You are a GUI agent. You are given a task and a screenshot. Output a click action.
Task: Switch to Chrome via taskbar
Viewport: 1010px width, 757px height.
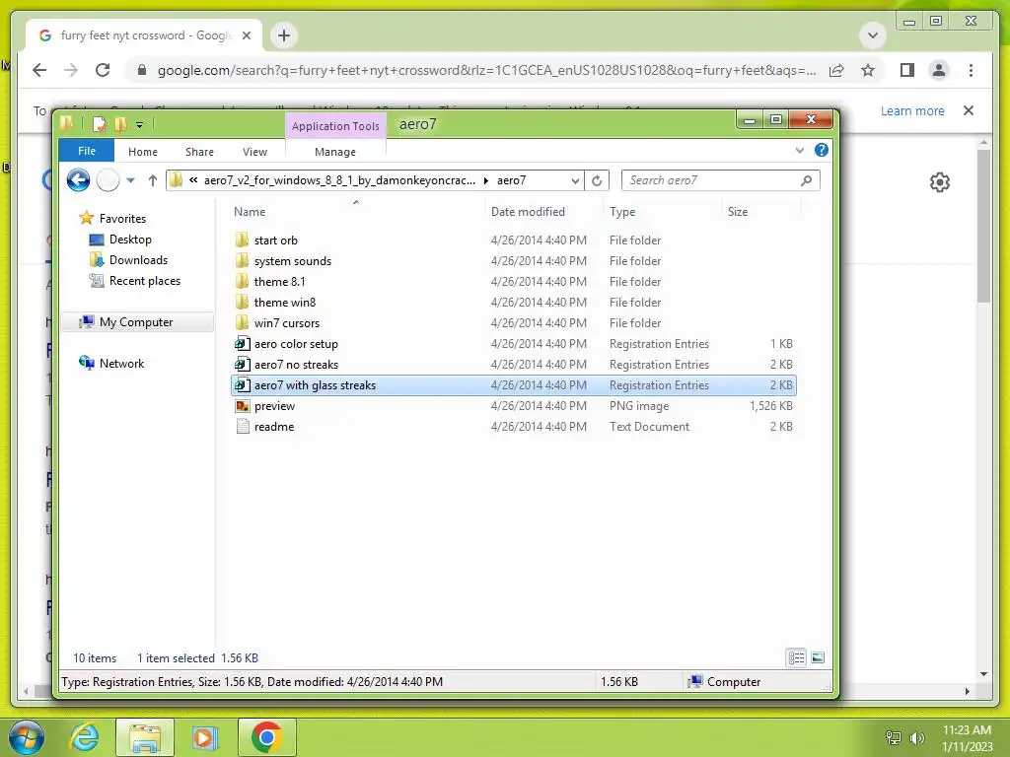[266, 737]
